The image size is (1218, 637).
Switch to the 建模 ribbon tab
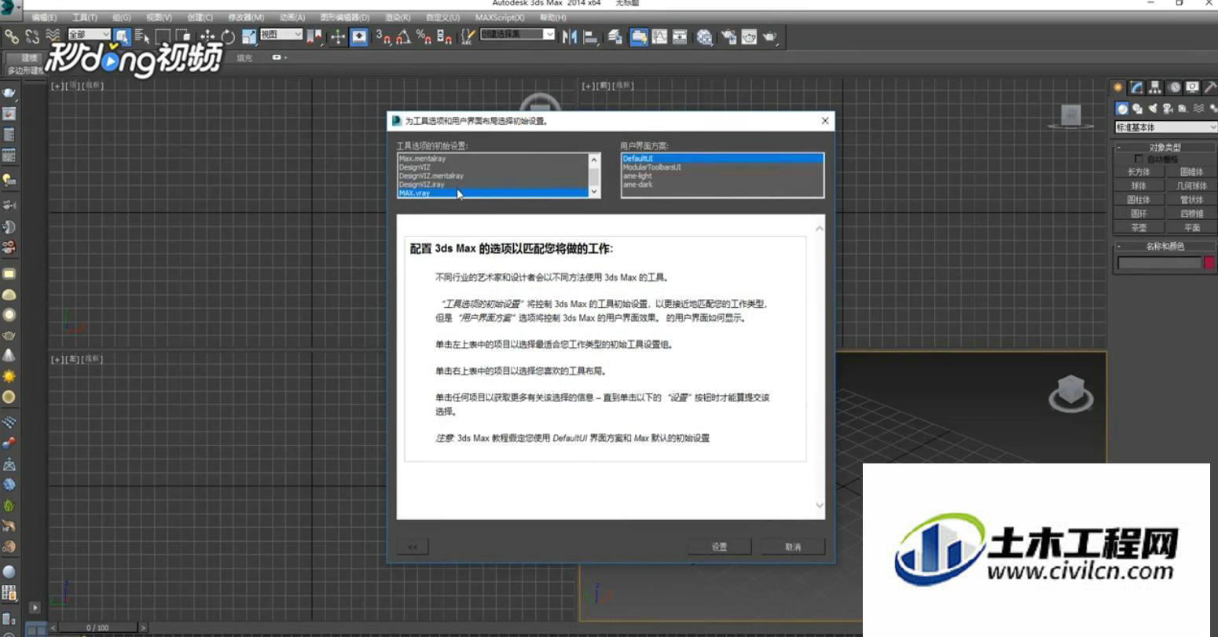pos(29,57)
